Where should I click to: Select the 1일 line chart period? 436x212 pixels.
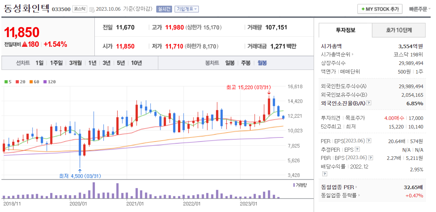tap(39, 63)
